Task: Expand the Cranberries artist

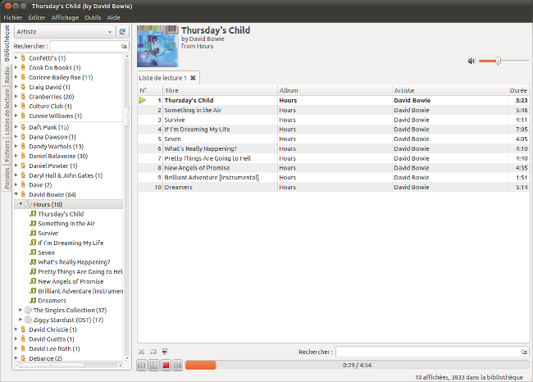Action: (x=16, y=96)
